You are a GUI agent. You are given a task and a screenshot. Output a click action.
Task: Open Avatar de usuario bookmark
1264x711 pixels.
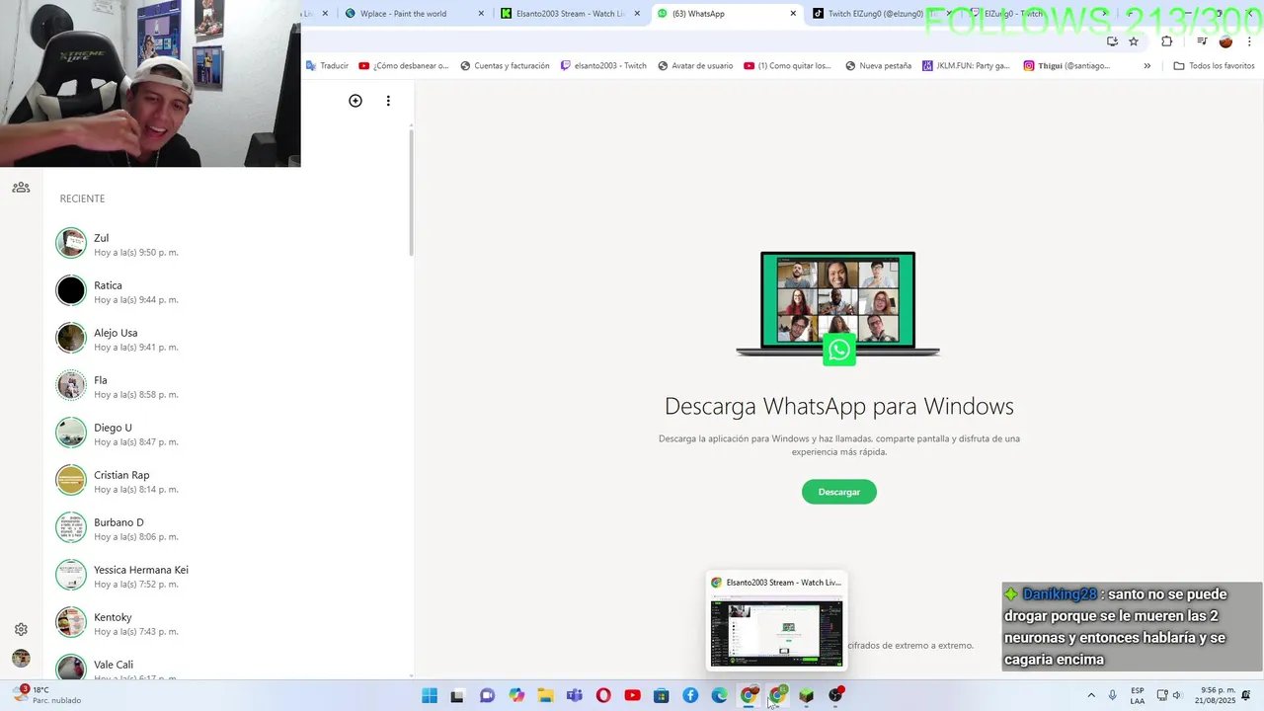point(695,66)
